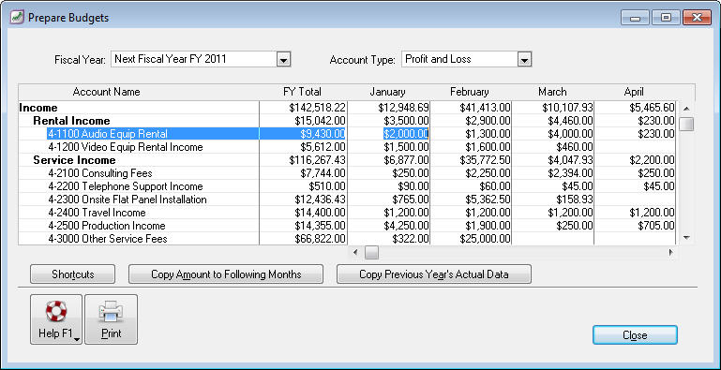
Task: Click the vertical scrollbar thumb
Action: (686, 124)
